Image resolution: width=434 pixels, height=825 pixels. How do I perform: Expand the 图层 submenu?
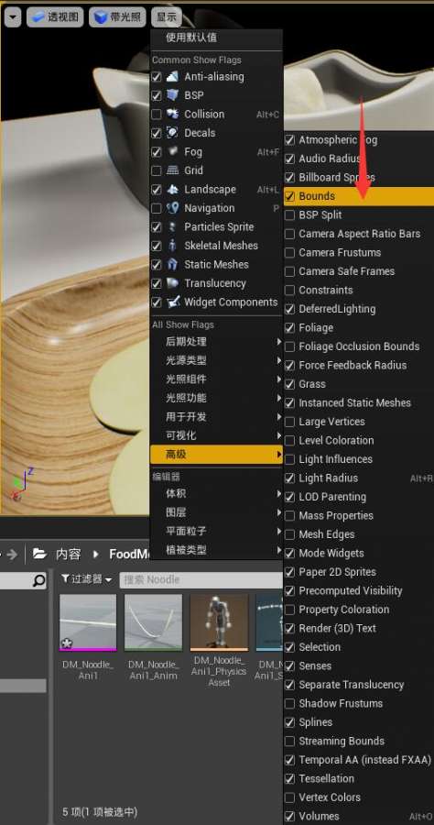pyautogui.click(x=216, y=512)
